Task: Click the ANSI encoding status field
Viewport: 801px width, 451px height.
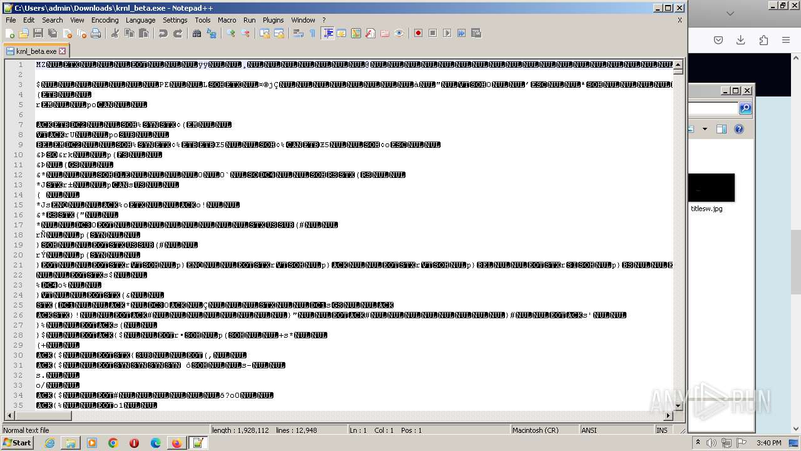Action: (616, 430)
